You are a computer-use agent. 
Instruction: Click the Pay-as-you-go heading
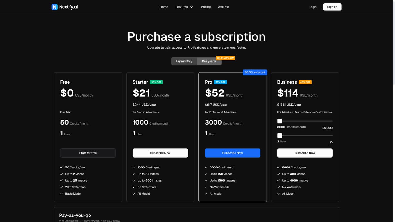[75, 215]
